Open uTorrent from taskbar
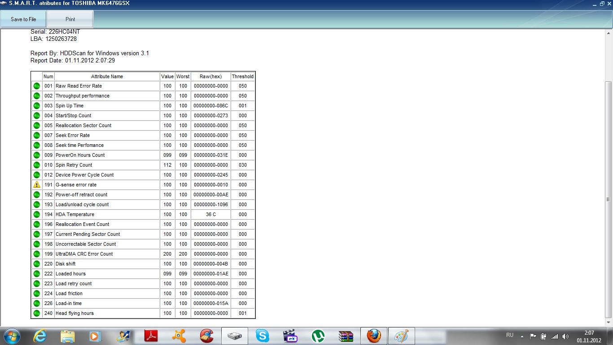The width and height of the screenshot is (613, 345). point(318,336)
